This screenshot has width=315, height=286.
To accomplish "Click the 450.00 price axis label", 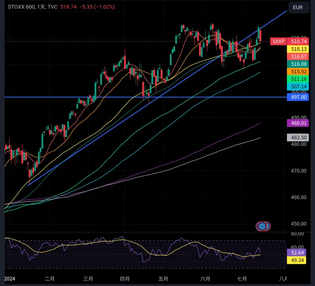I will click(298, 224).
